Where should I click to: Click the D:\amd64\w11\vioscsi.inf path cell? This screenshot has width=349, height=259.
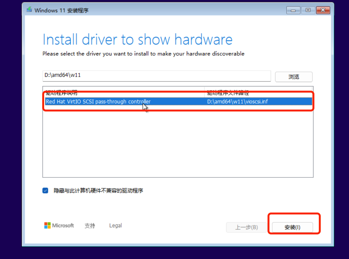point(238,102)
